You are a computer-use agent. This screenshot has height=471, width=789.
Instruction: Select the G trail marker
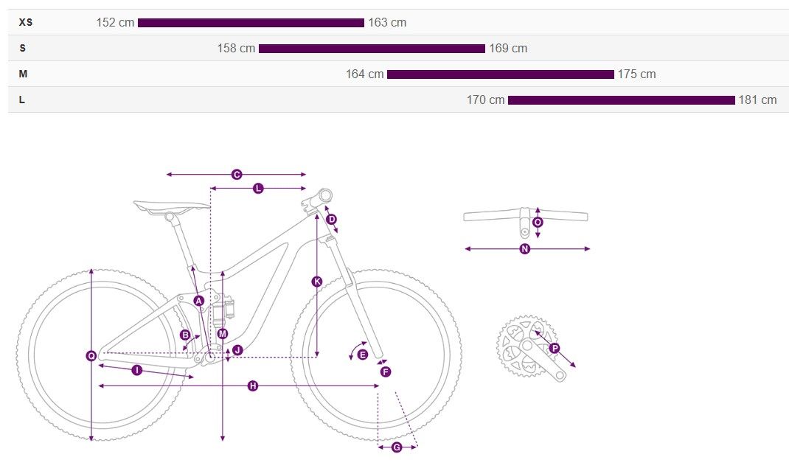(397, 447)
